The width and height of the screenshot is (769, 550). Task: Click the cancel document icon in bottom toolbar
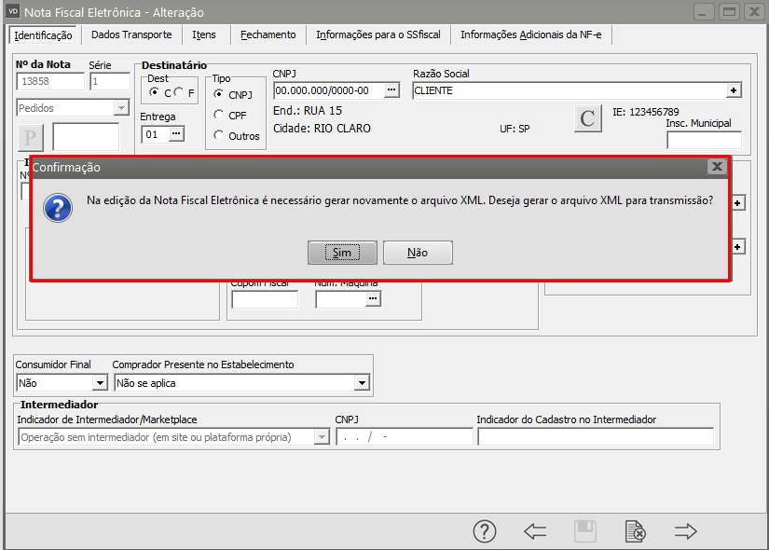click(x=635, y=531)
